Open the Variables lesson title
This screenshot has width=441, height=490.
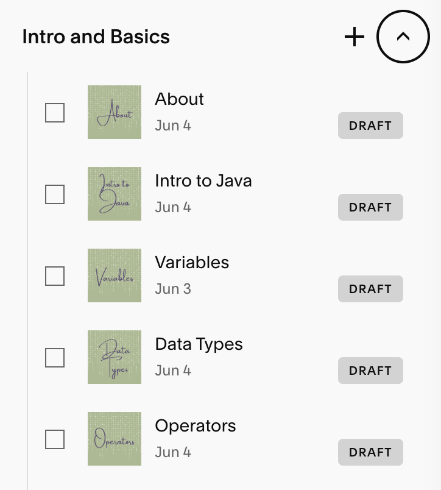[192, 263]
